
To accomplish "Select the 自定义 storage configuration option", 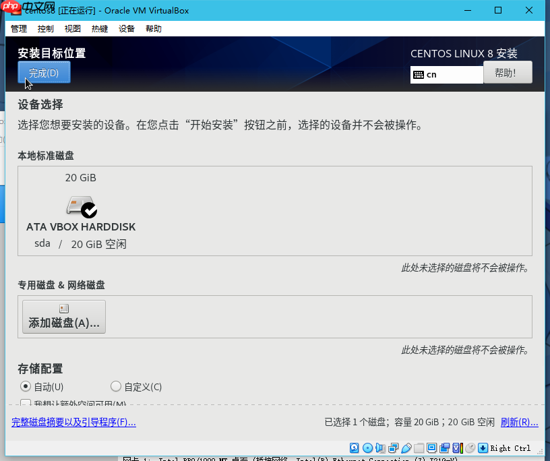I will pyautogui.click(x=115, y=386).
